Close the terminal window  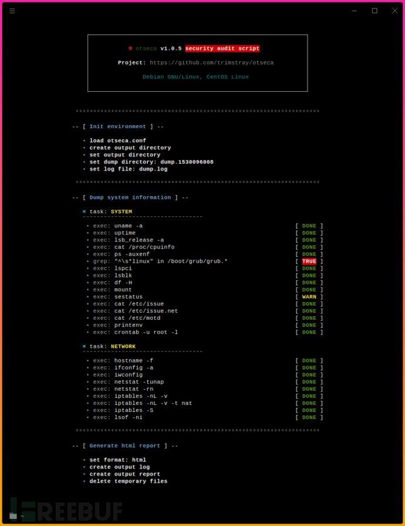click(395, 11)
